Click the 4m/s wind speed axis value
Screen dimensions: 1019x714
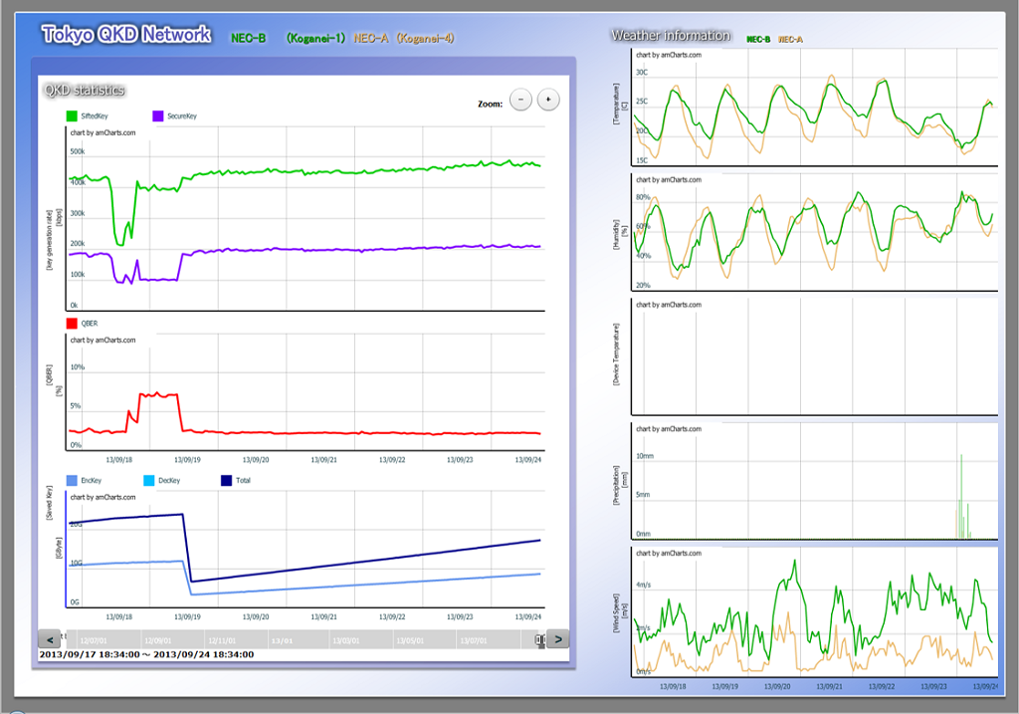coord(644,586)
